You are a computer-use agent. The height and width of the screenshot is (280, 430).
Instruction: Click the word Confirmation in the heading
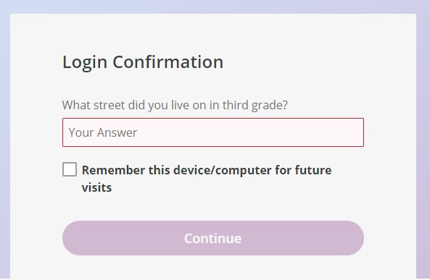[168, 61]
